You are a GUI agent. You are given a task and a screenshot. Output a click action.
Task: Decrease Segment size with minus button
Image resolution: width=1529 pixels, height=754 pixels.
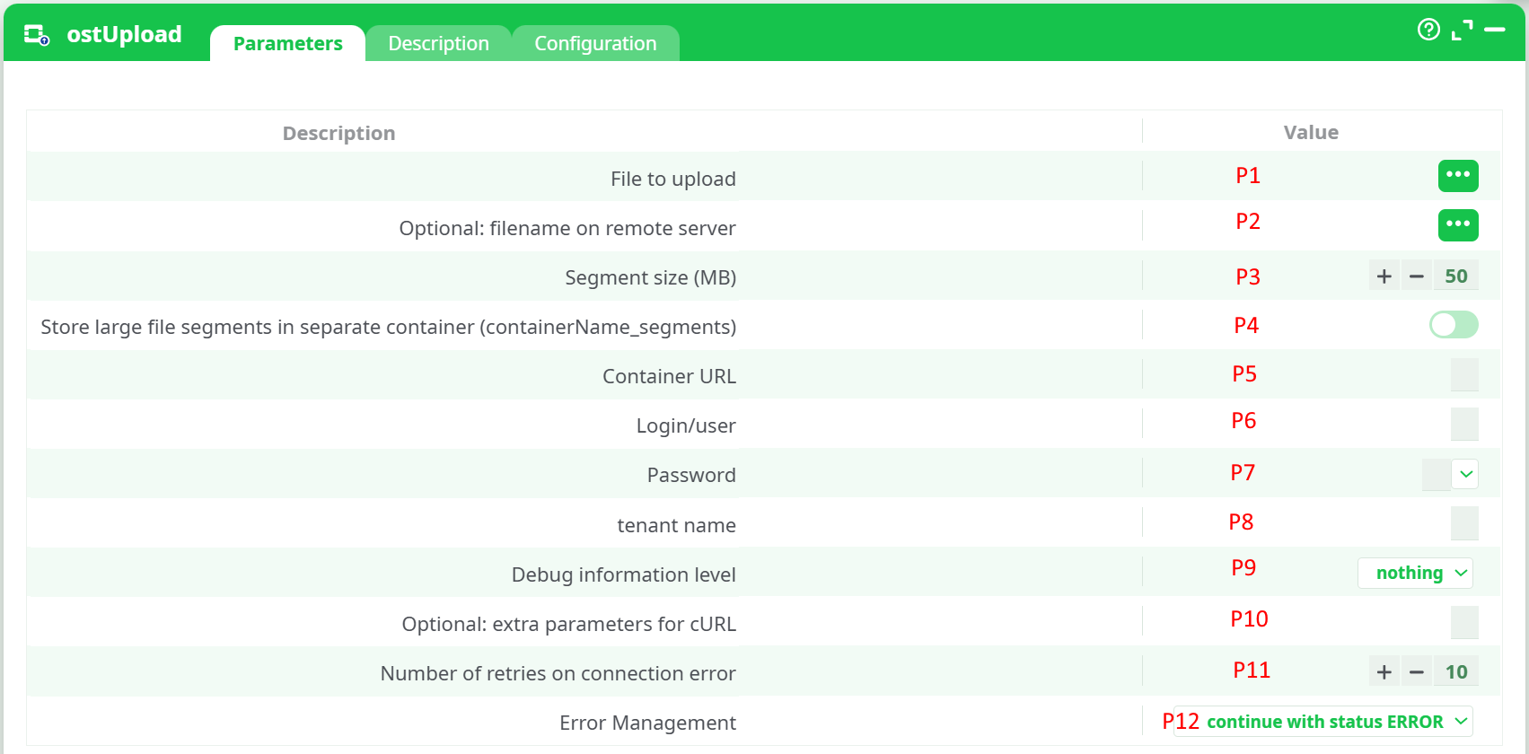click(1417, 276)
